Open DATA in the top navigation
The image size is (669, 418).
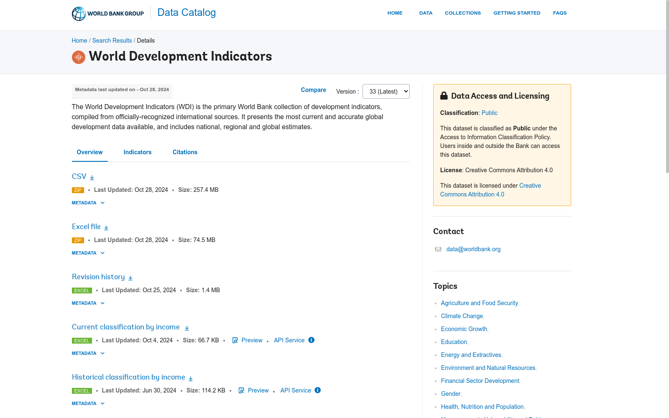coord(426,13)
